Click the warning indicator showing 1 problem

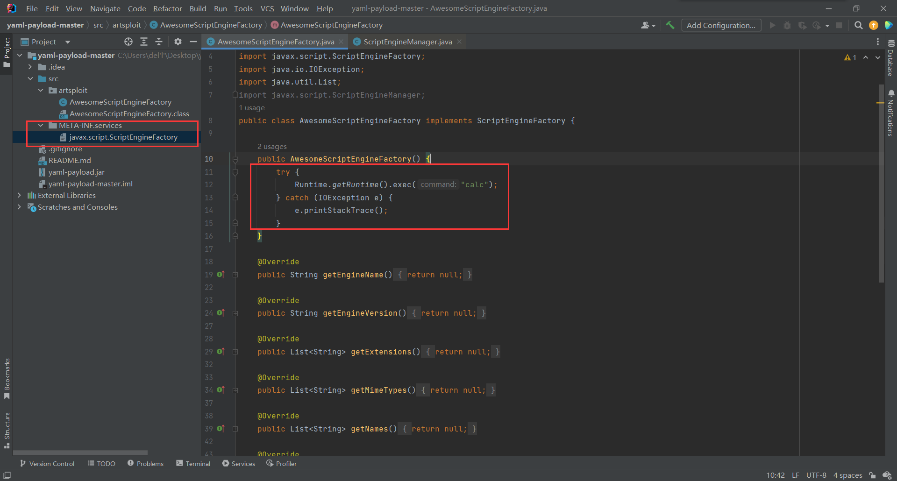click(850, 57)
